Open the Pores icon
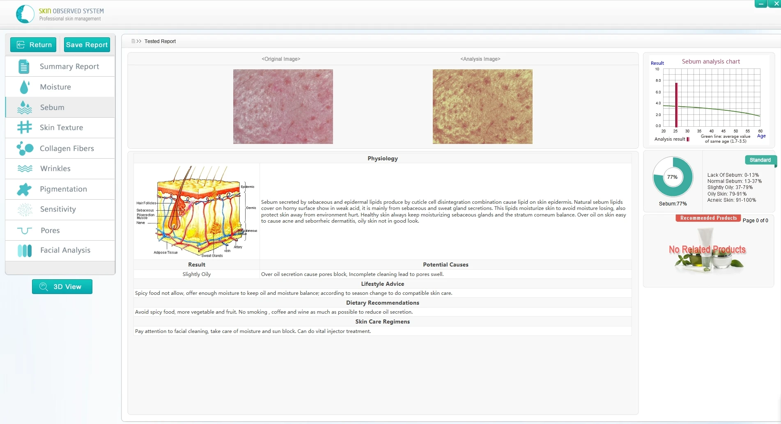The width and height of the screenshot is (781, 424). tap(24, 230)
